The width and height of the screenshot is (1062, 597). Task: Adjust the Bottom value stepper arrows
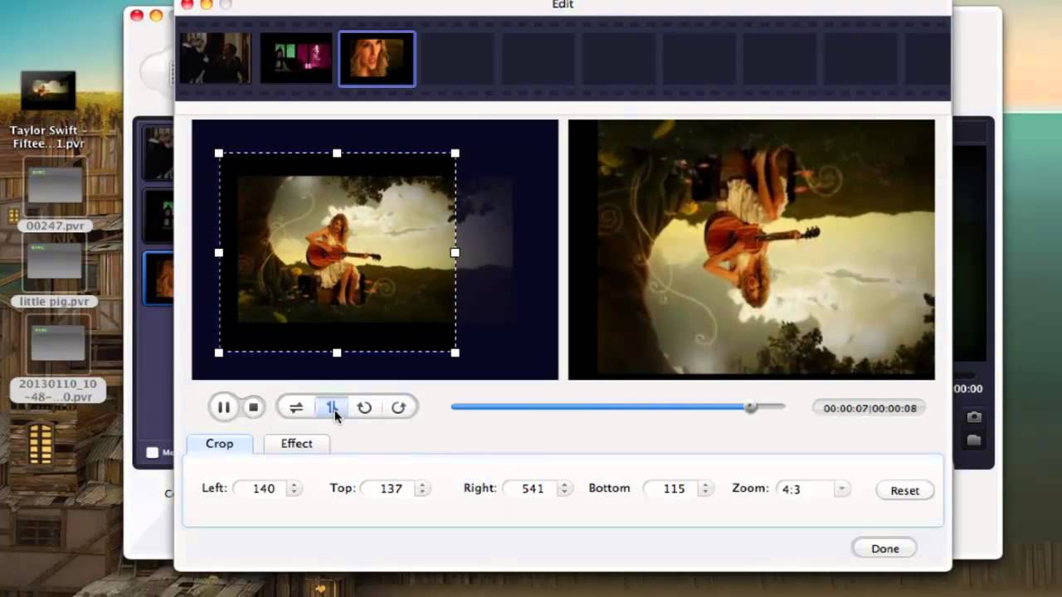[x=704, y=488]
